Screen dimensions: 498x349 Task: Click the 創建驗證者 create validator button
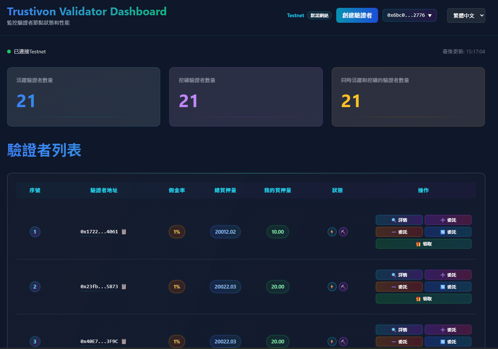357,15
